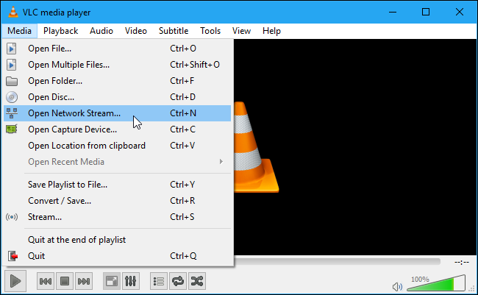Select Stream... menu entry
This screenshot has width=478, height=295.
(x=118, y=217)
